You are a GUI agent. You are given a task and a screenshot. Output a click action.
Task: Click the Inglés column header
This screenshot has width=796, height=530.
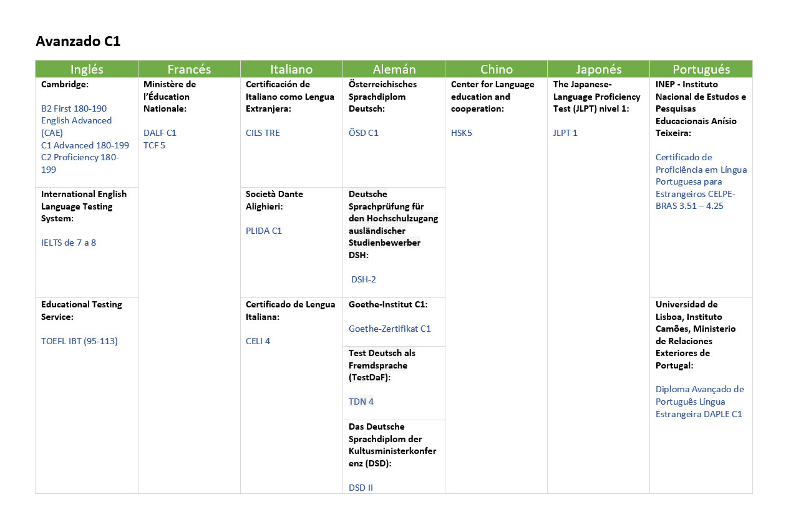click(x=87, y=69)
